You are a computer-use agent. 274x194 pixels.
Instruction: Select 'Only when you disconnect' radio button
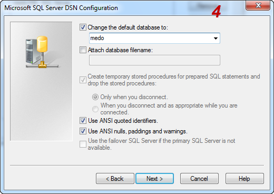[x=95, y=97]
